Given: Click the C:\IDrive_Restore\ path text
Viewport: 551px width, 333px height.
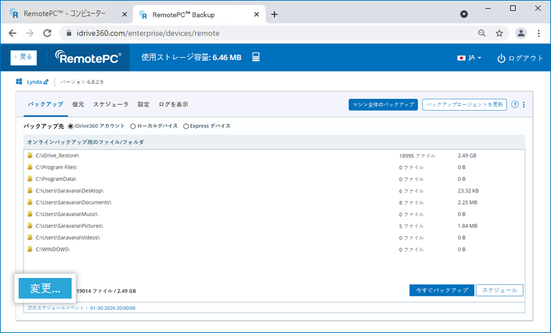Looking at the screenshot, I should (57, 155).
